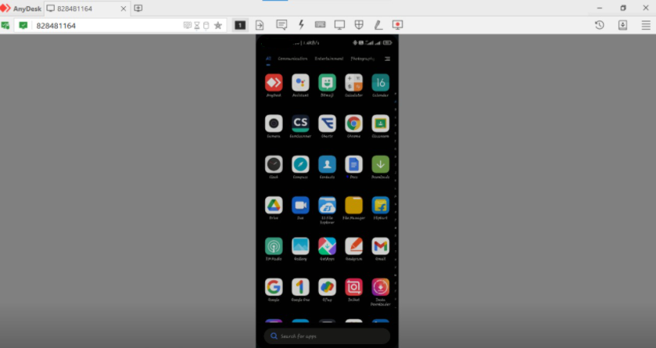Screen dimensions: 656x348
Task: Open the AnyDesk app on the phone
Action: tap(274, 82)
